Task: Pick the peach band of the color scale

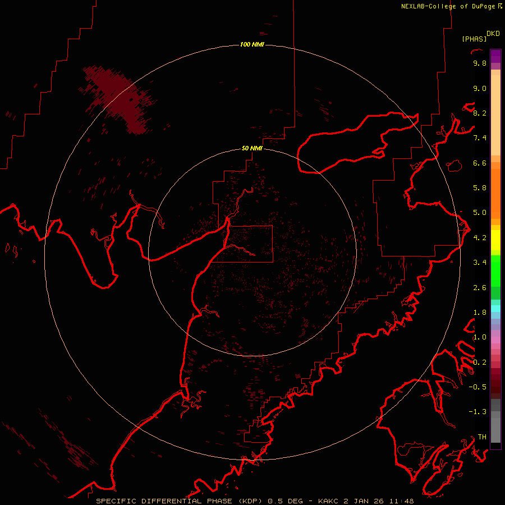Action: [x=495, y=114]
